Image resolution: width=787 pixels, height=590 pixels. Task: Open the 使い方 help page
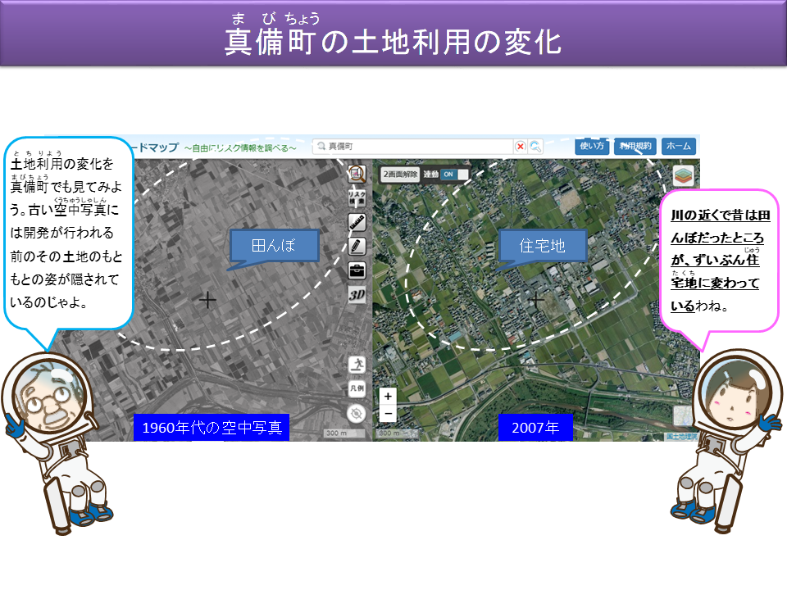[592, 146]
